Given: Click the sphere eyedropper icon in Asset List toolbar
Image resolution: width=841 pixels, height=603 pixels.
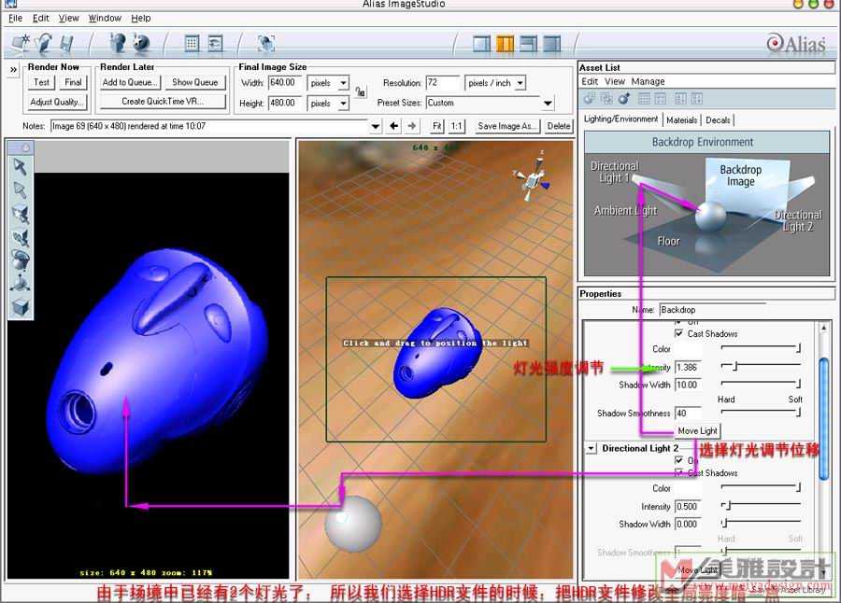Looking at the screenshot, I should click(x=624, y=99).
